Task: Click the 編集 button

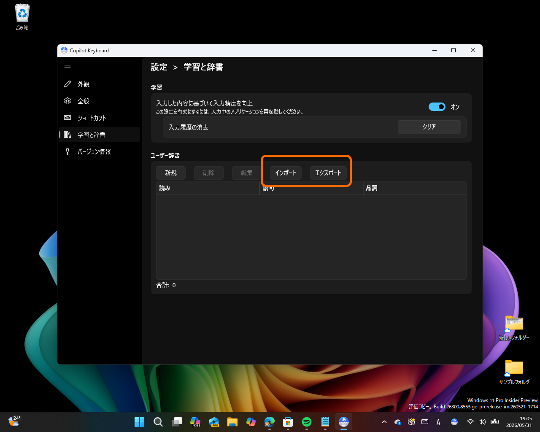Action: pyautogui.click(x=247, y=173)
